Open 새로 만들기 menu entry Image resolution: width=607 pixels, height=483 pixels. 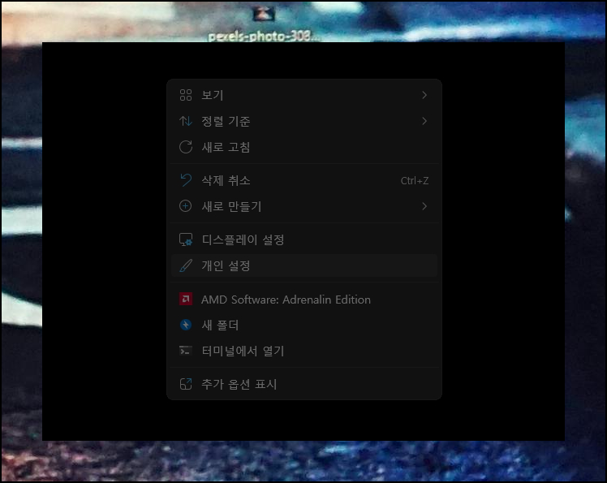pos(304,206)
